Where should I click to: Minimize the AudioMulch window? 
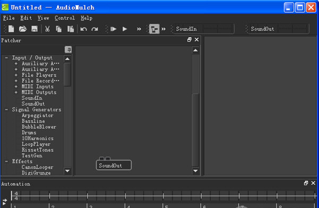(289, 7)
